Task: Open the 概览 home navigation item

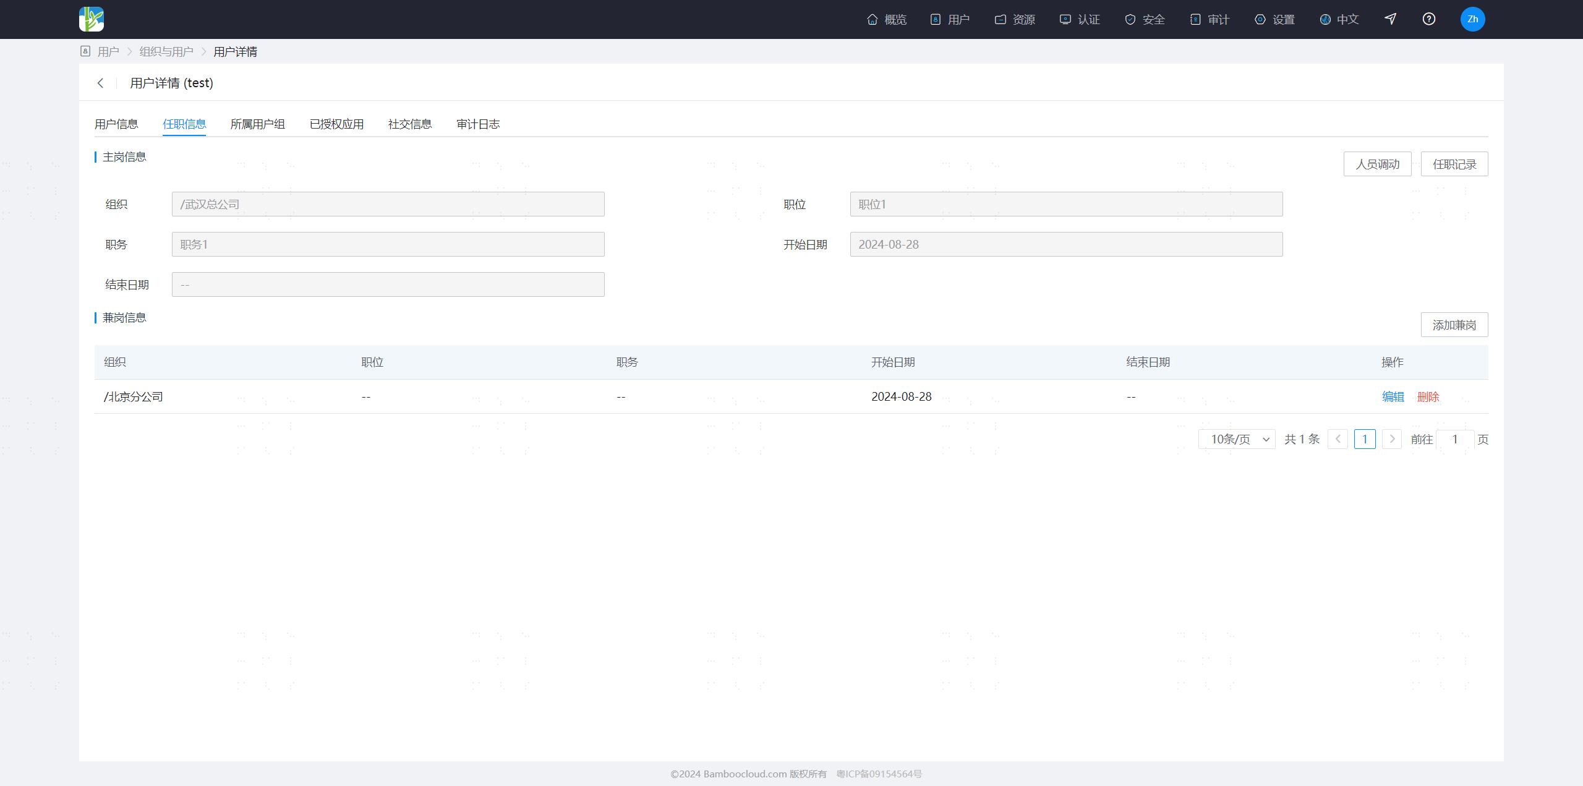Action: (887, 20)
